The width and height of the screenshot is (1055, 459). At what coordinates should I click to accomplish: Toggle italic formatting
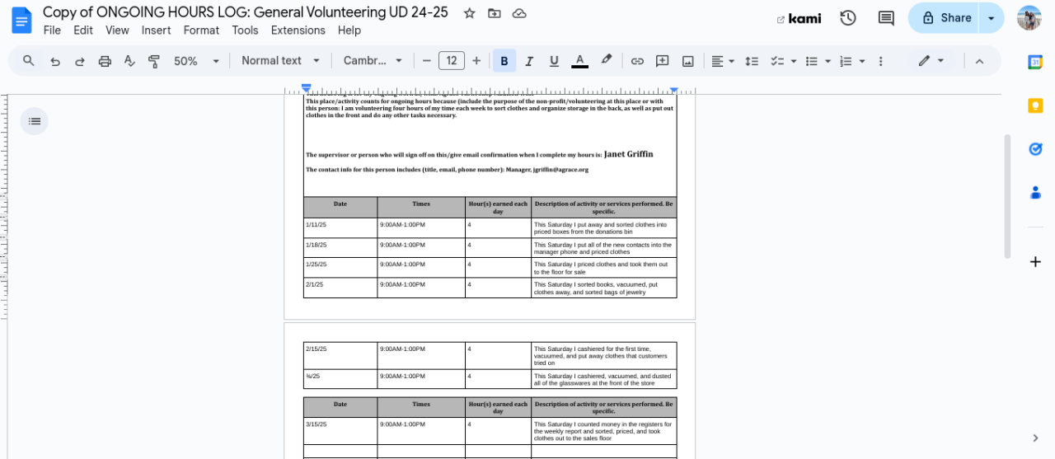click(529, 61)
